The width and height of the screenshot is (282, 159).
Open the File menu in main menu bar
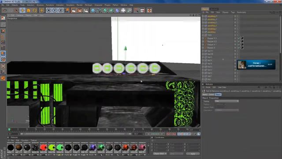pyautogui.click(x=3, y=5)
